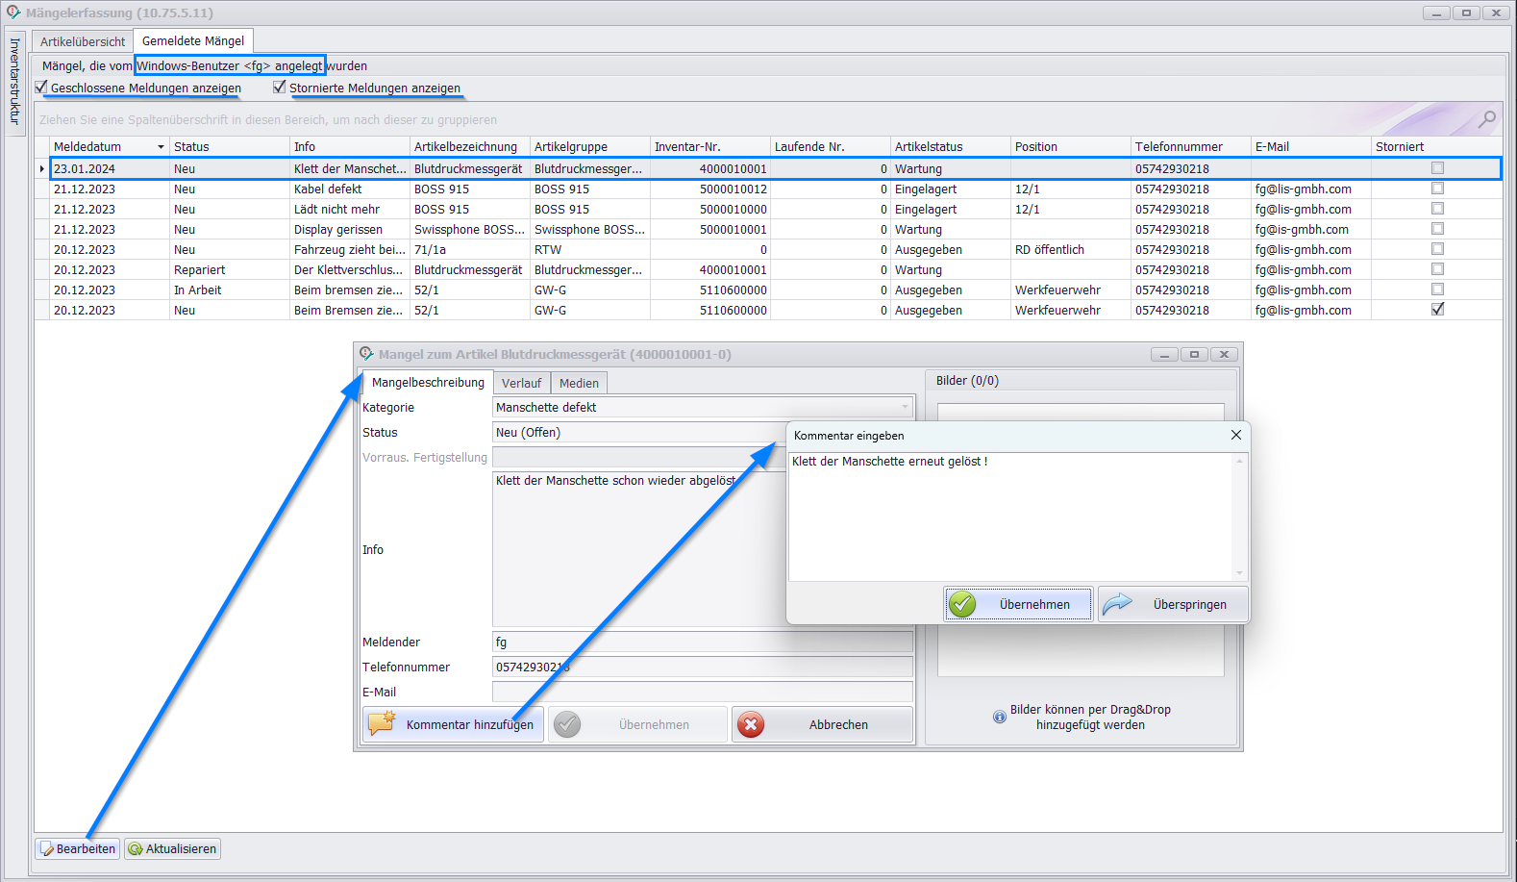This screenshot has height=882, width=1517.
Task: Click the Bearbeiten pencil button
Action: pyautogui.click(x=78, y=848)
